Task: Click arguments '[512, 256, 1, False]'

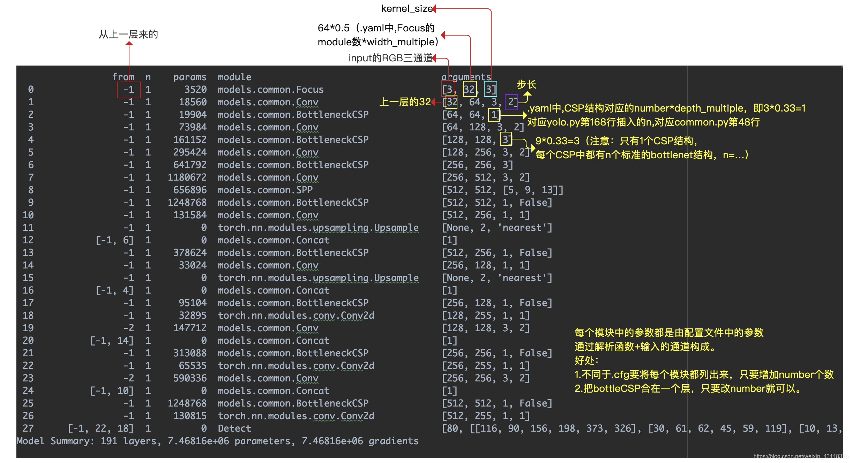Action: click(497, 253)
